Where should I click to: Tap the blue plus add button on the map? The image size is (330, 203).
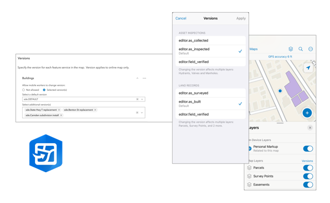pos(307,113)
